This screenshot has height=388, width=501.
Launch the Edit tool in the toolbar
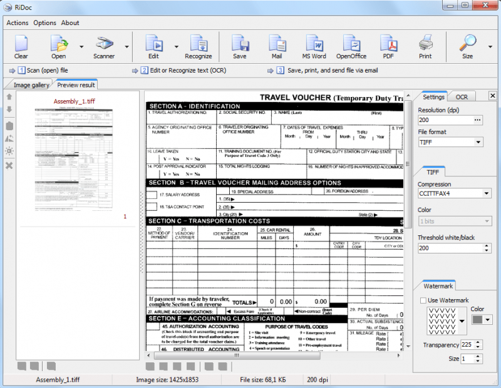click(x=153, y=47)
